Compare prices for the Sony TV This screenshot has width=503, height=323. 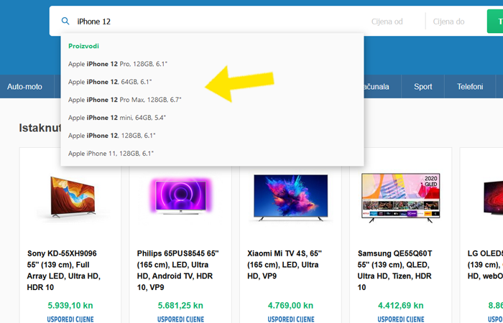click(70, 319)
